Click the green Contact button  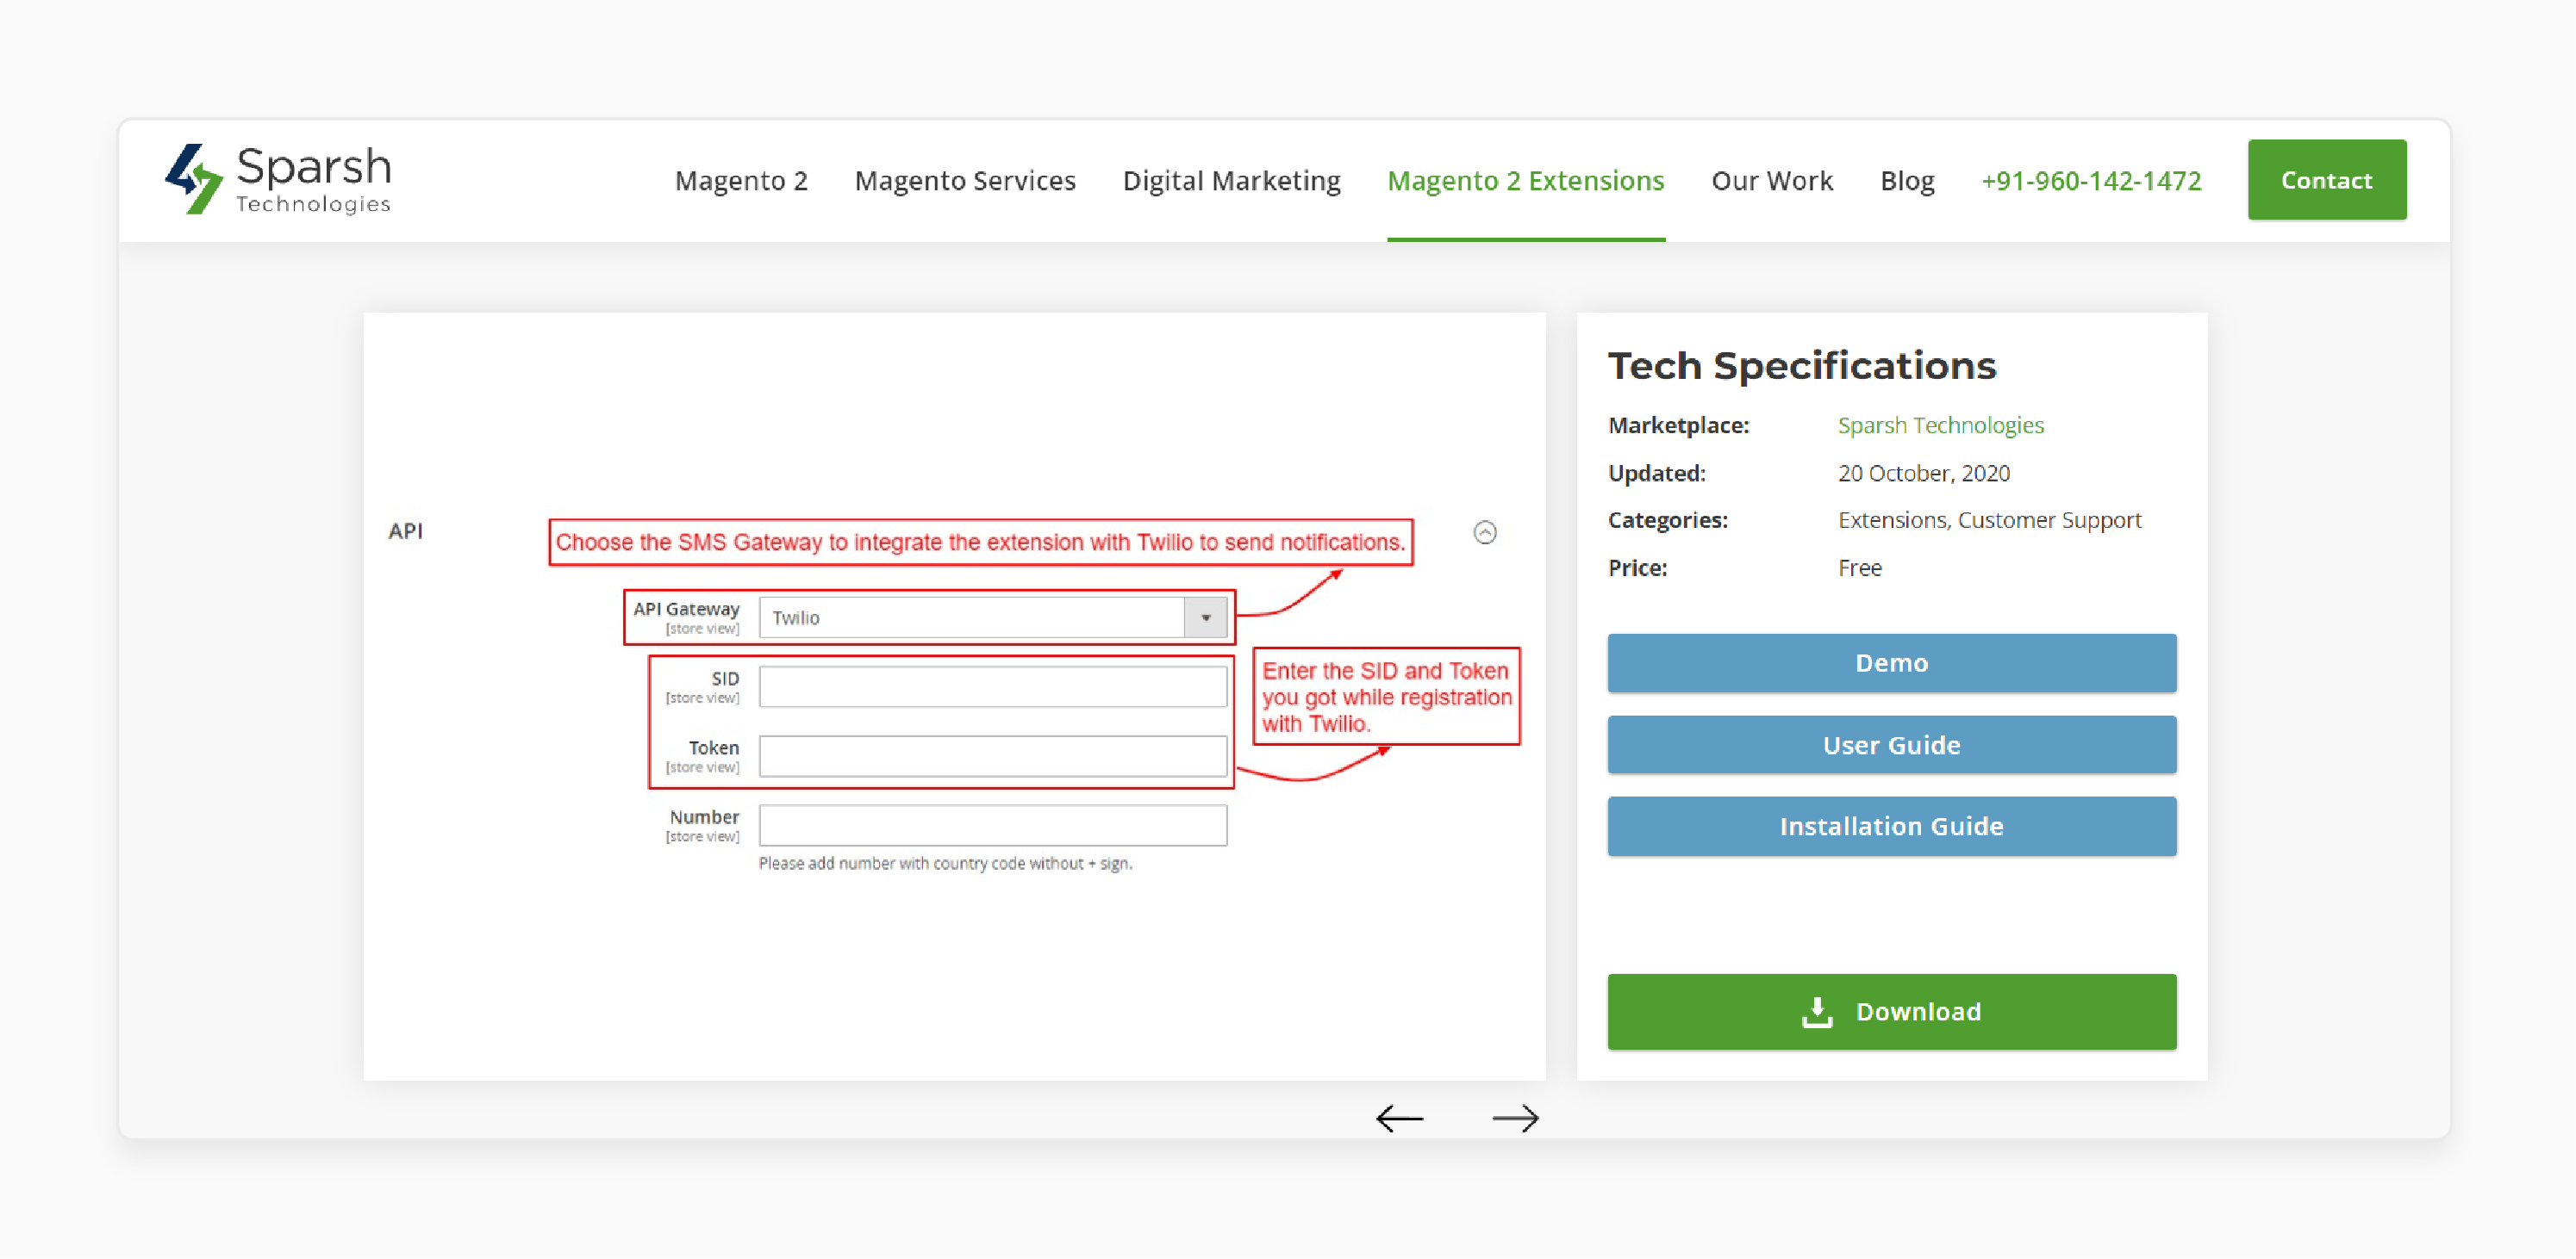pos(2326,180)
